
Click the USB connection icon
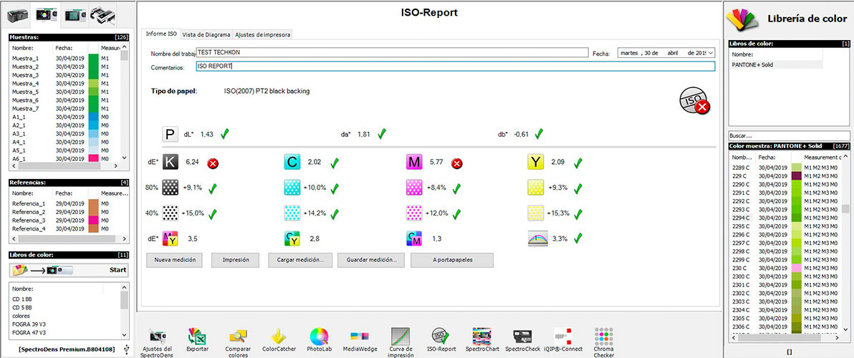pyautogui.click(x=126, y=349)
